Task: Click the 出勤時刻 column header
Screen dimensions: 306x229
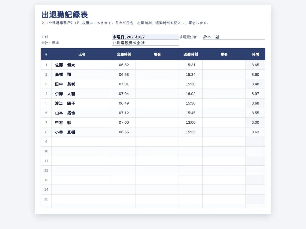Action: tap(124, 54)
